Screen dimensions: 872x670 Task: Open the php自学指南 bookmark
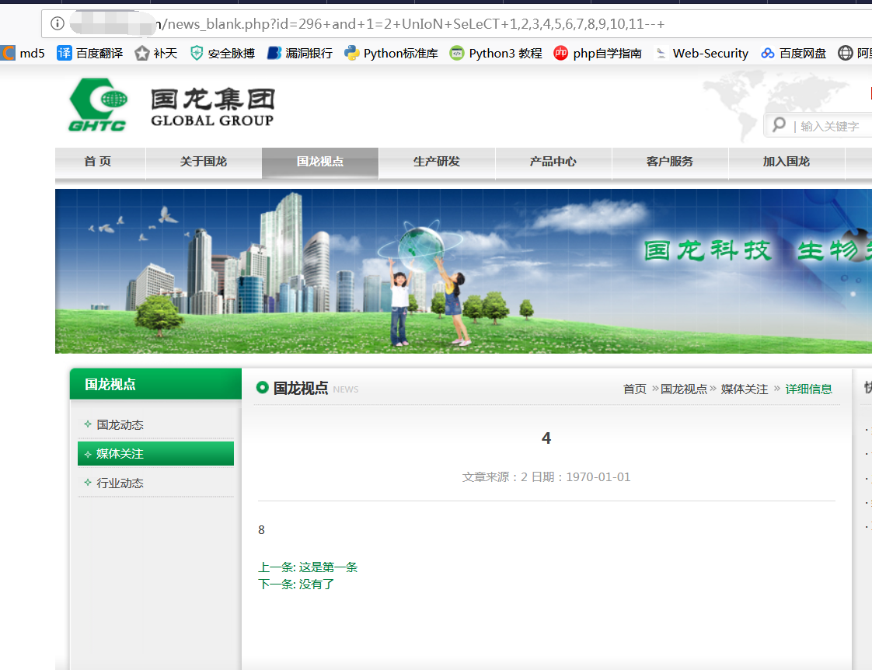tap(598, 54)
